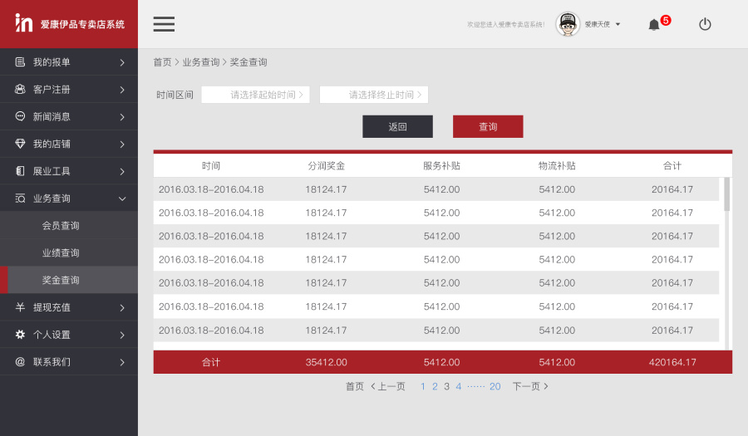This screenshot has height=436, width=748.
Task: Click the notification badge showing 5
Action: pos(666,21)
